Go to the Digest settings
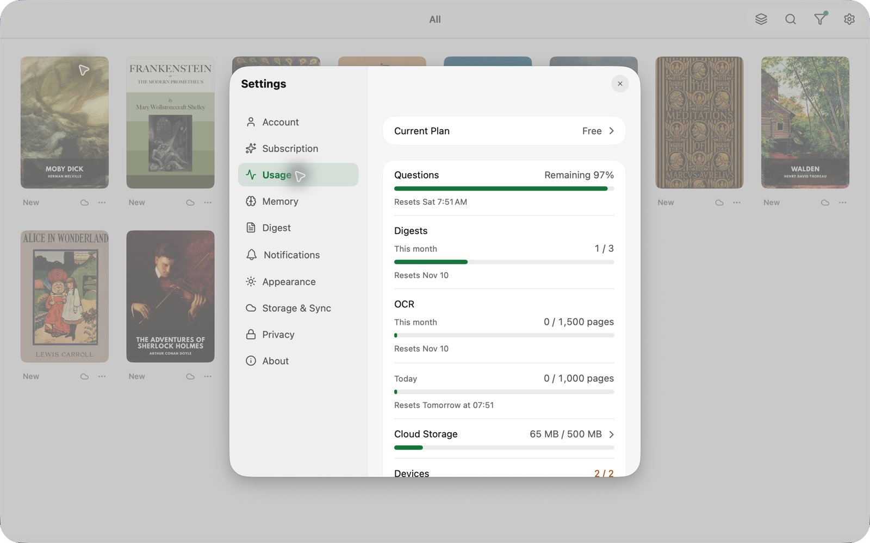870x543 pixels. tap(298, 228)
